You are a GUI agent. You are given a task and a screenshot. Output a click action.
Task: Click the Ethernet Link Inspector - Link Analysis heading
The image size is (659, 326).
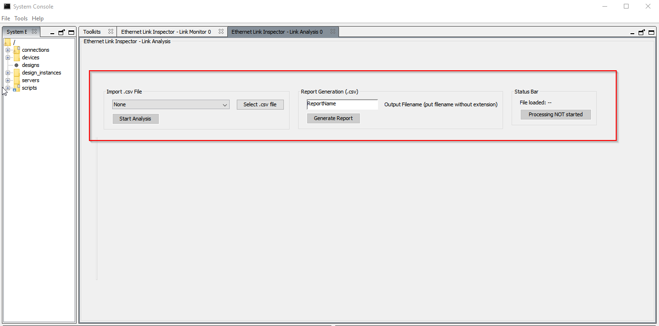[x=127, y=41]
